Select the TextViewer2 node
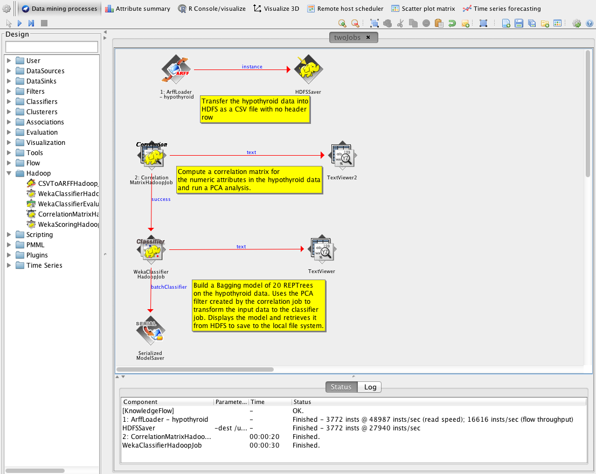 coord(342,155)
